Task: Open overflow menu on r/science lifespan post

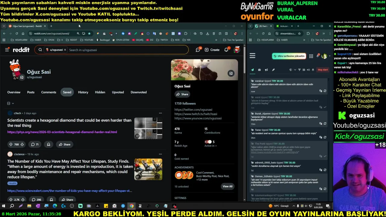Action: click(160, 154)
